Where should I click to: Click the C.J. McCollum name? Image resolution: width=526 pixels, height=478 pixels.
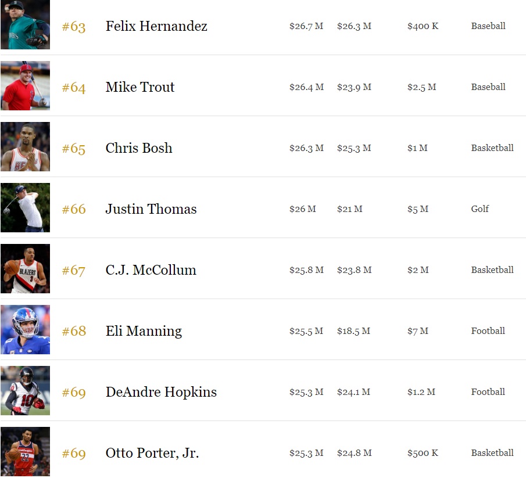[151, 270]
